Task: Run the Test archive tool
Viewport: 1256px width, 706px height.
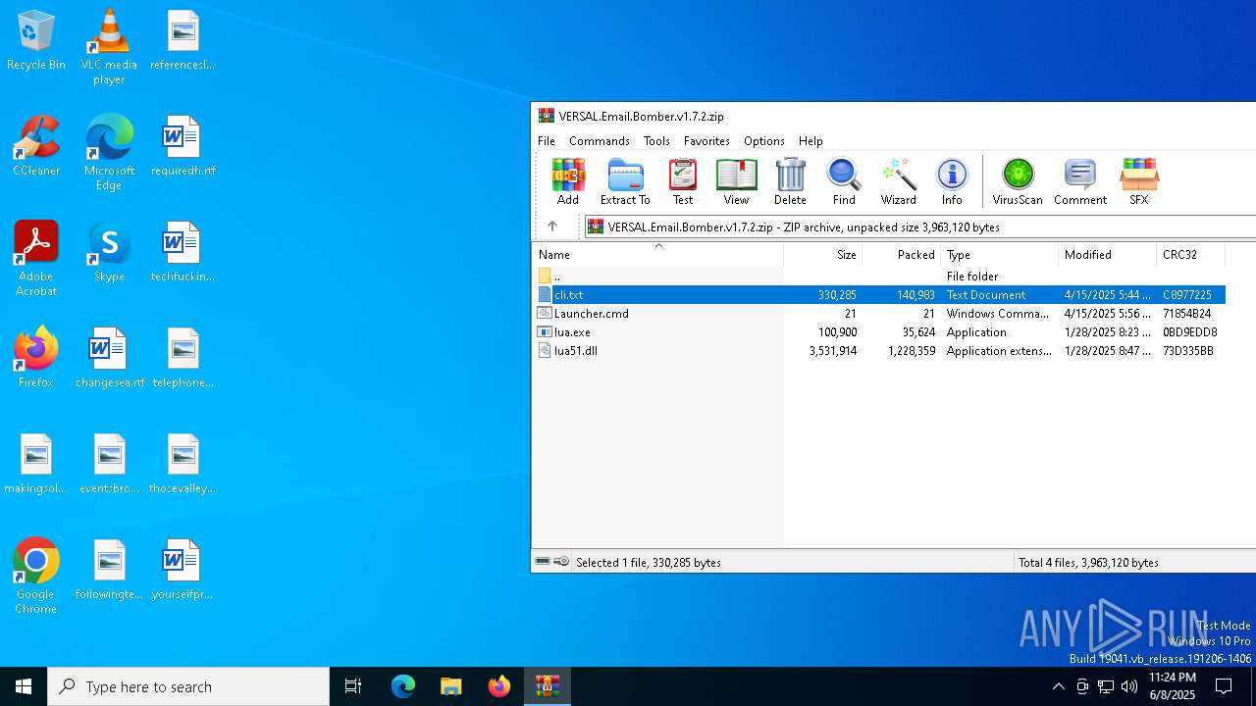Action: (683, 181)
